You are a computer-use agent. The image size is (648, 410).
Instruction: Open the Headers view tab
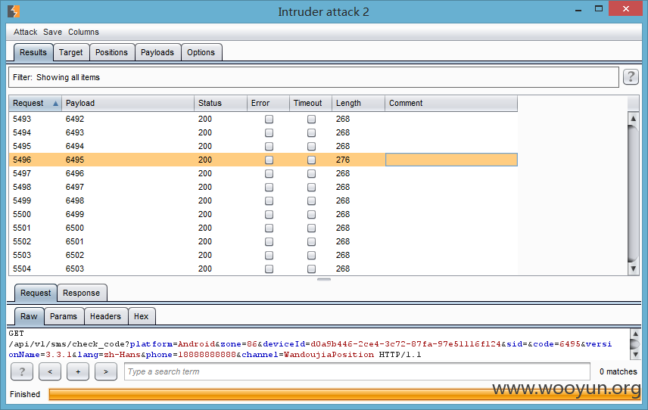click(106, 316)
